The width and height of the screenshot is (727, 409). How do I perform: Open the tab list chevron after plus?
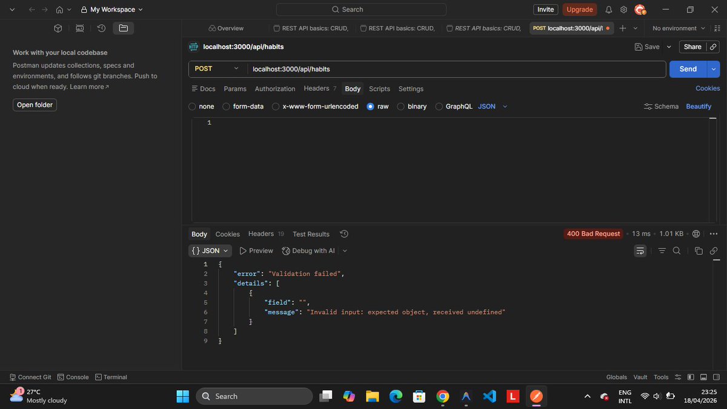click(636, 28)
